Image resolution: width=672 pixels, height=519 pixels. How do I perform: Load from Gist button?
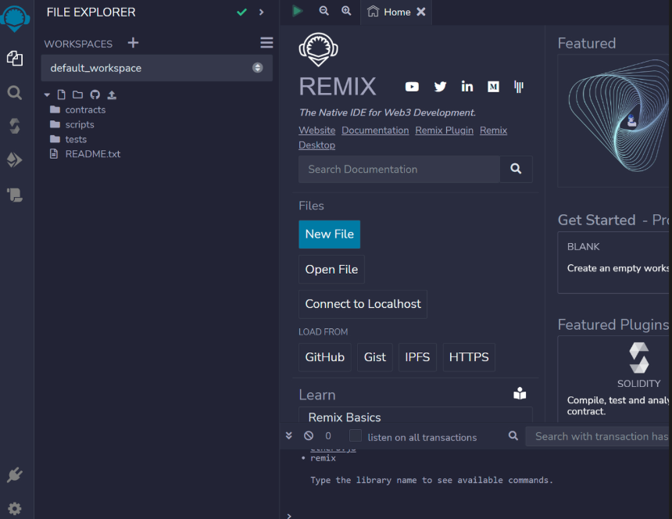pyautogui.click(x=375, y=357)
